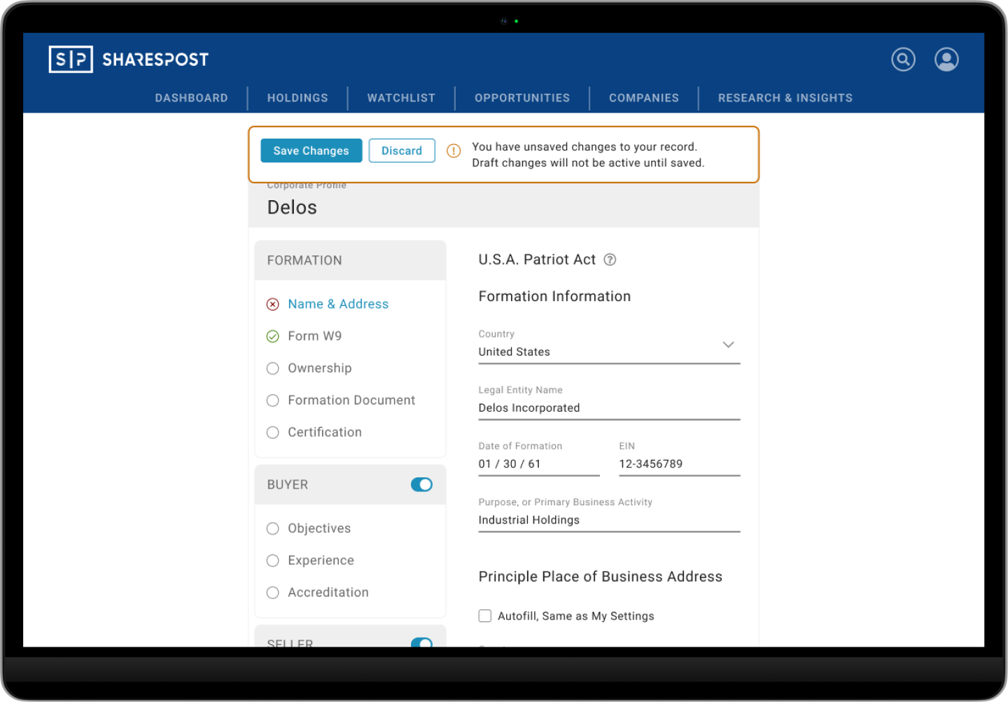The width and height of the screenshot is (1008, 702).
Task: Enable the Seller section toggle
Action: pyautogui.click(x=421, y=644)
